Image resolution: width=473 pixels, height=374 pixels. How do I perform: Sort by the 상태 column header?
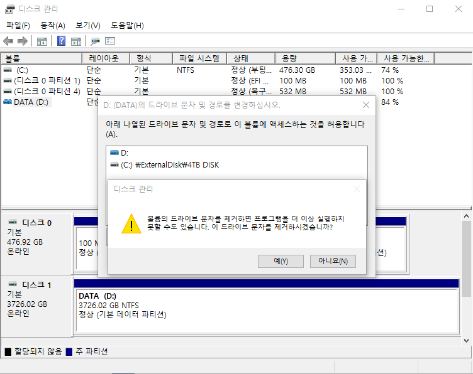tap(251, 58)
